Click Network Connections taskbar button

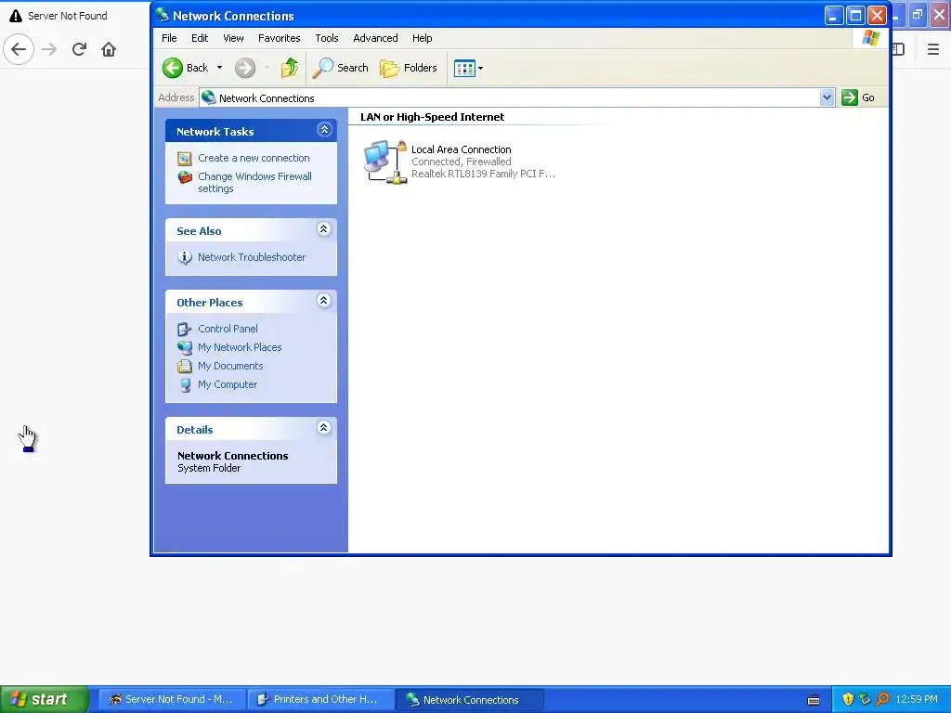pos(469,700)
